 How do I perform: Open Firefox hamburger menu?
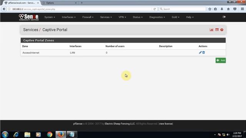[242, 9]
